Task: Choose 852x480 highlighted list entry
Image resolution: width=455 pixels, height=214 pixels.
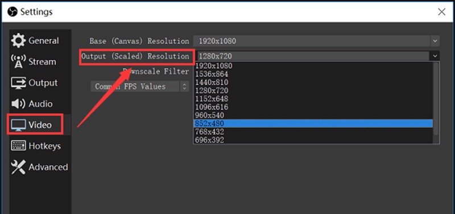Action: [x=313, y=124]
